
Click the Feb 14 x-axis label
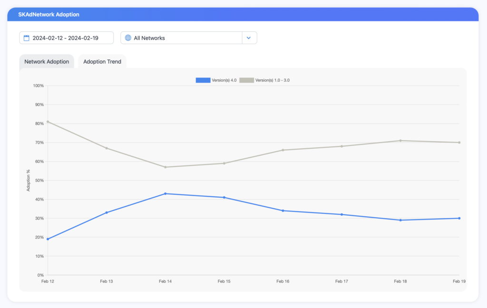pos(165,281)
